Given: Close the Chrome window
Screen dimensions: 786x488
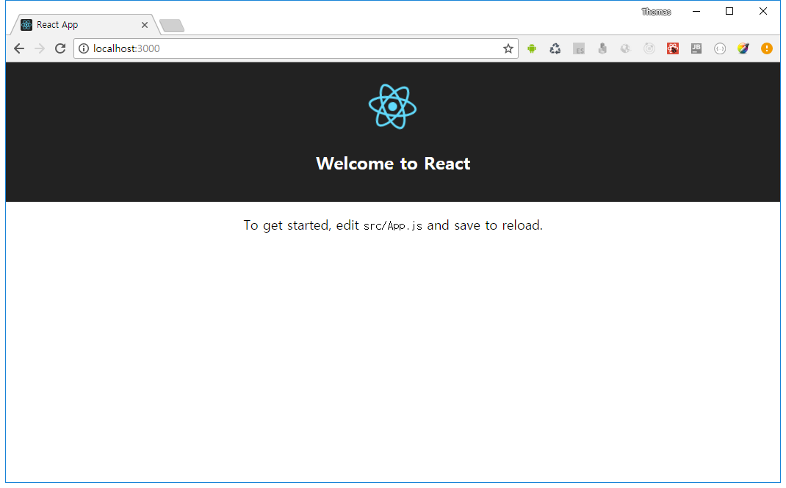Looking at the screenshot, I should [x=763, y=12].
